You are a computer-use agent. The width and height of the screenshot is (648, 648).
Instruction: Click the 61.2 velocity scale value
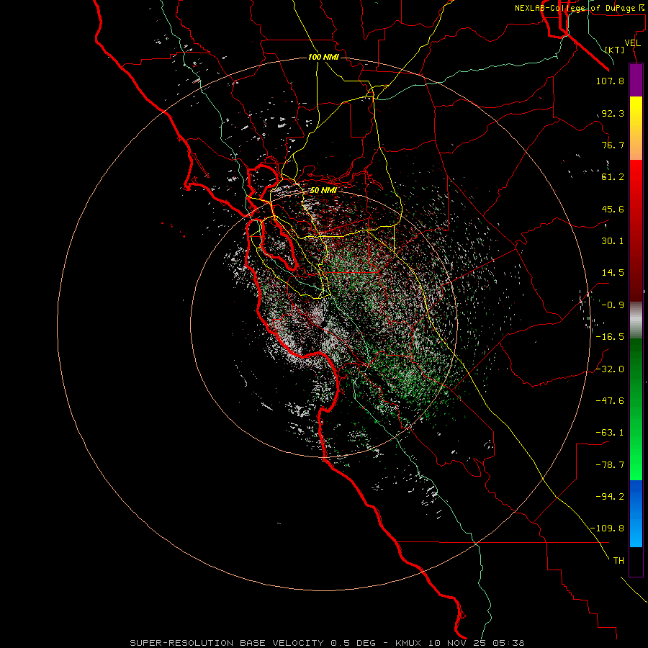pos(613,177)
